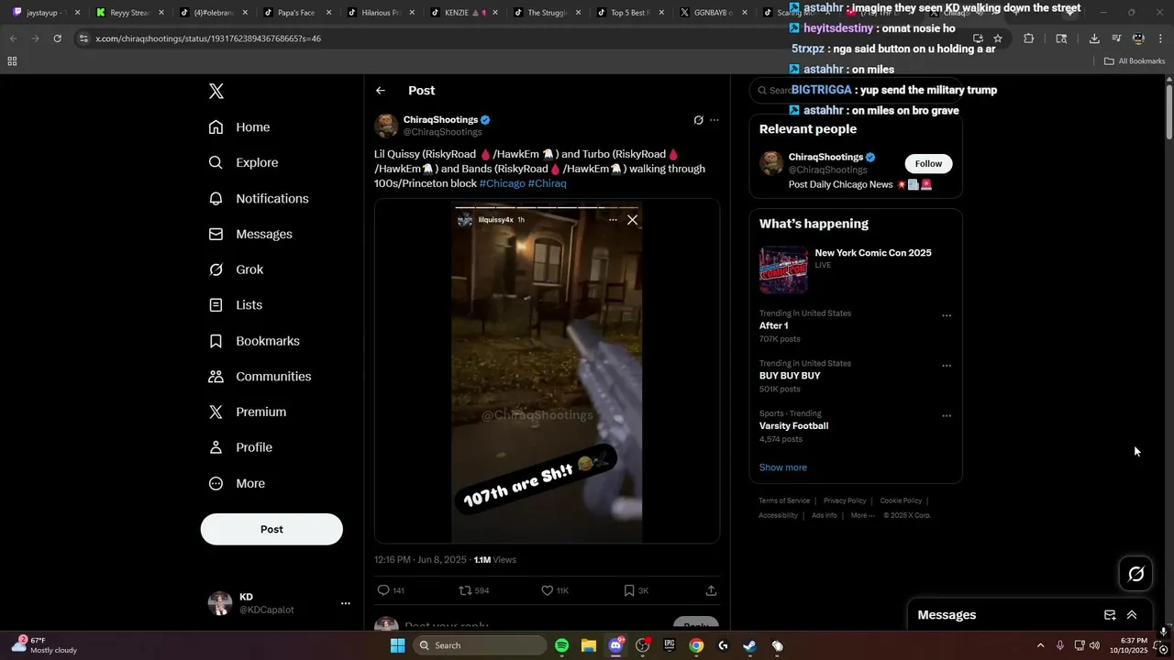The image size is (1174, 660).
Task: Open the Ads info footer link
Action: coord(825,515)
